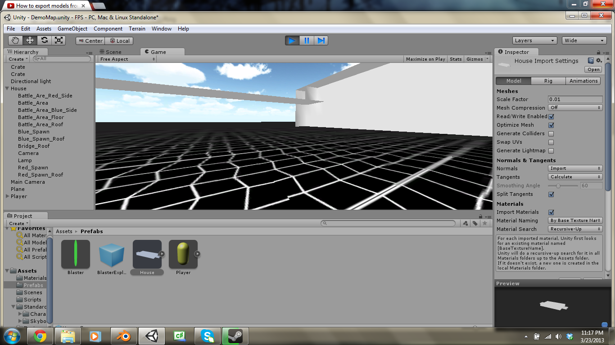The width and height of the screenshot is (615, 345).
Task: Open the GameObject menu
Action: (x=72, y=28)
